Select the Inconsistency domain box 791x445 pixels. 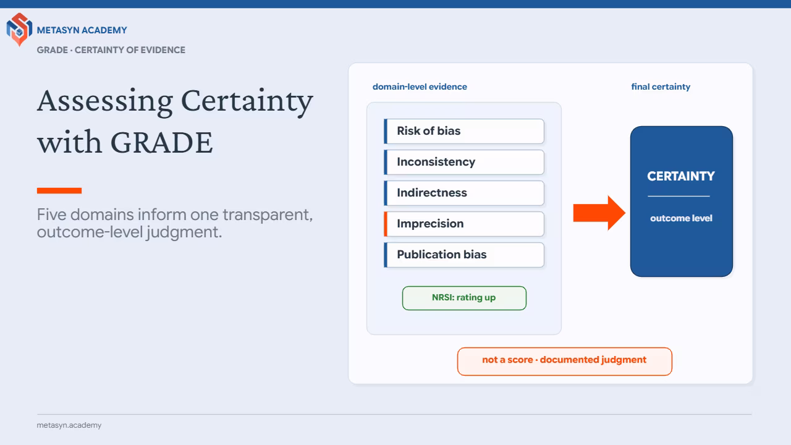464,162
